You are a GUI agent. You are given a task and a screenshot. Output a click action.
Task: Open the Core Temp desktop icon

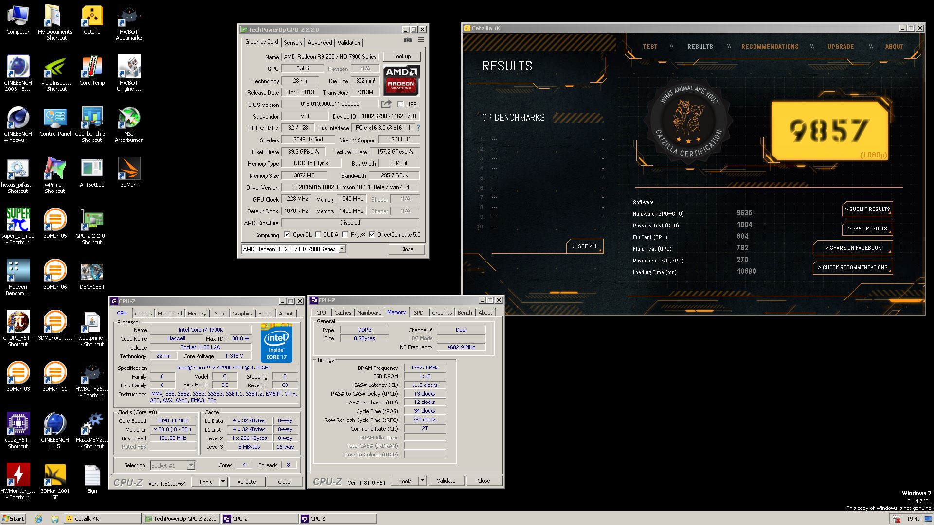[x=92, y=70]
